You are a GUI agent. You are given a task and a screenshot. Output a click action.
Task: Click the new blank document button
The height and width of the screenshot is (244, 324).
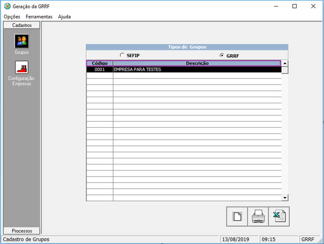click(237, 217)
